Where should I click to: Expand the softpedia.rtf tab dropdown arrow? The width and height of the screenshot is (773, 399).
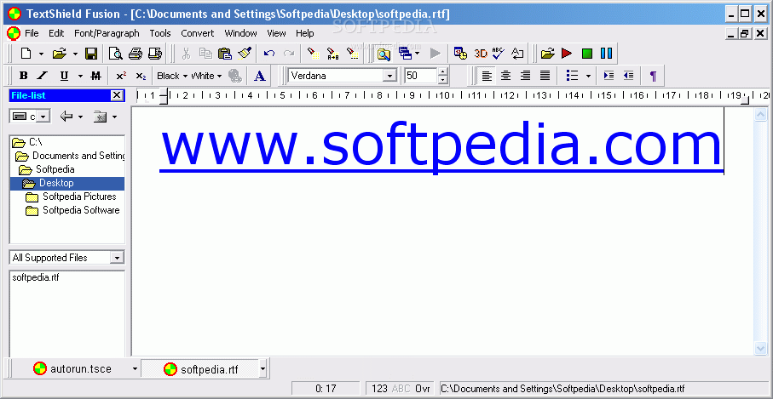262,368
